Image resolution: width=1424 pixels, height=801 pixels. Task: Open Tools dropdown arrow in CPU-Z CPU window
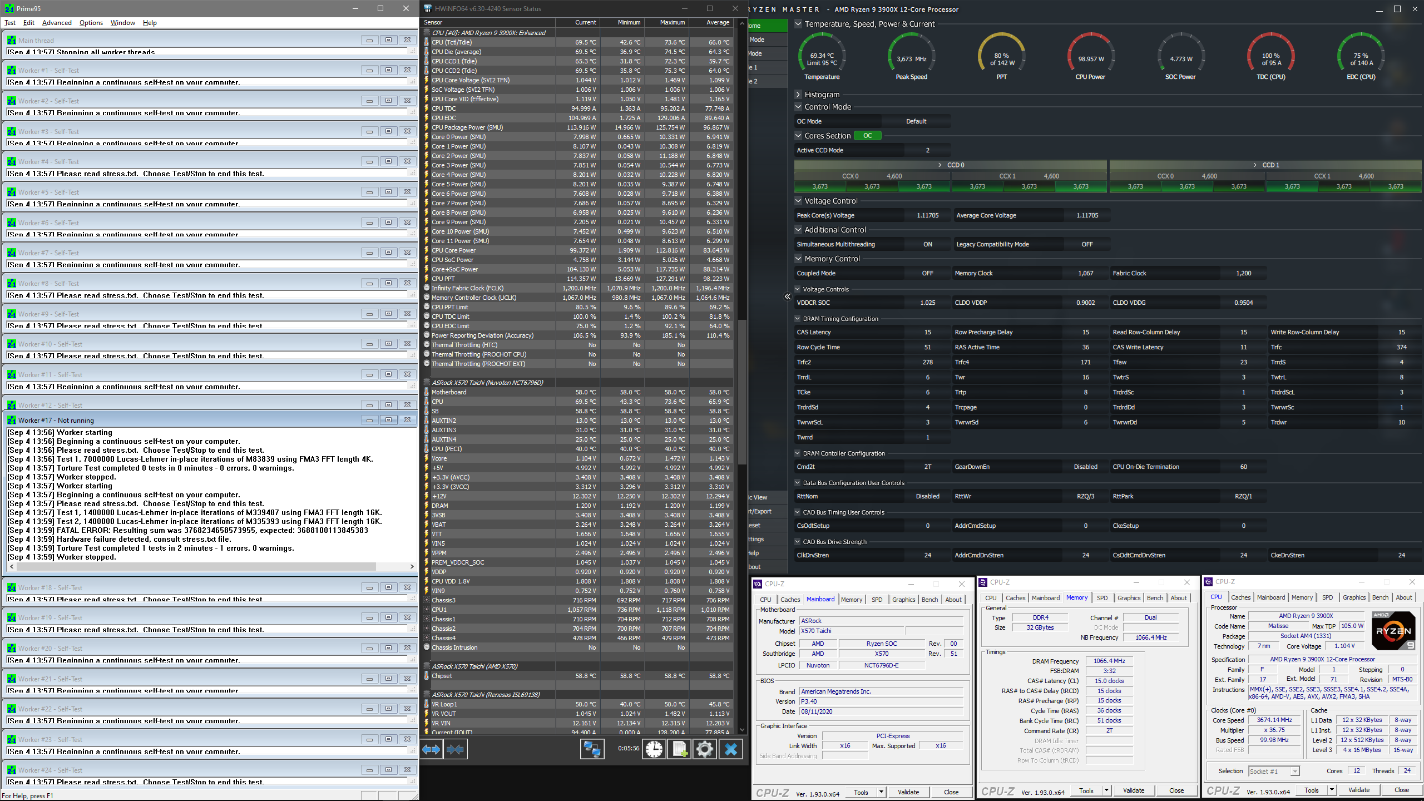(x=1332, y=790)
